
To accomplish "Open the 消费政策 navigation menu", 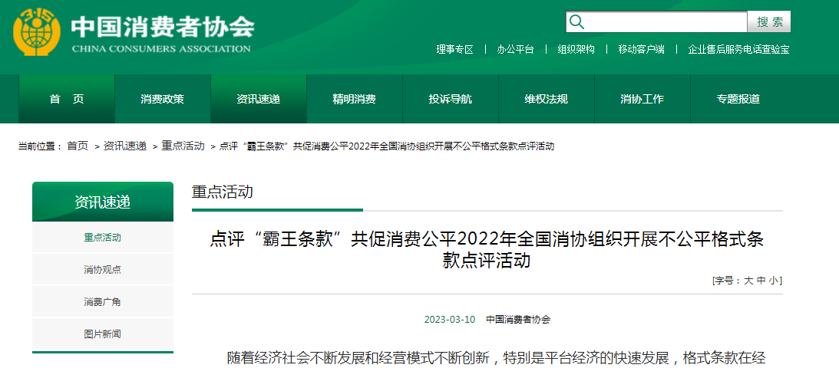I will click(x=163, y=99).
